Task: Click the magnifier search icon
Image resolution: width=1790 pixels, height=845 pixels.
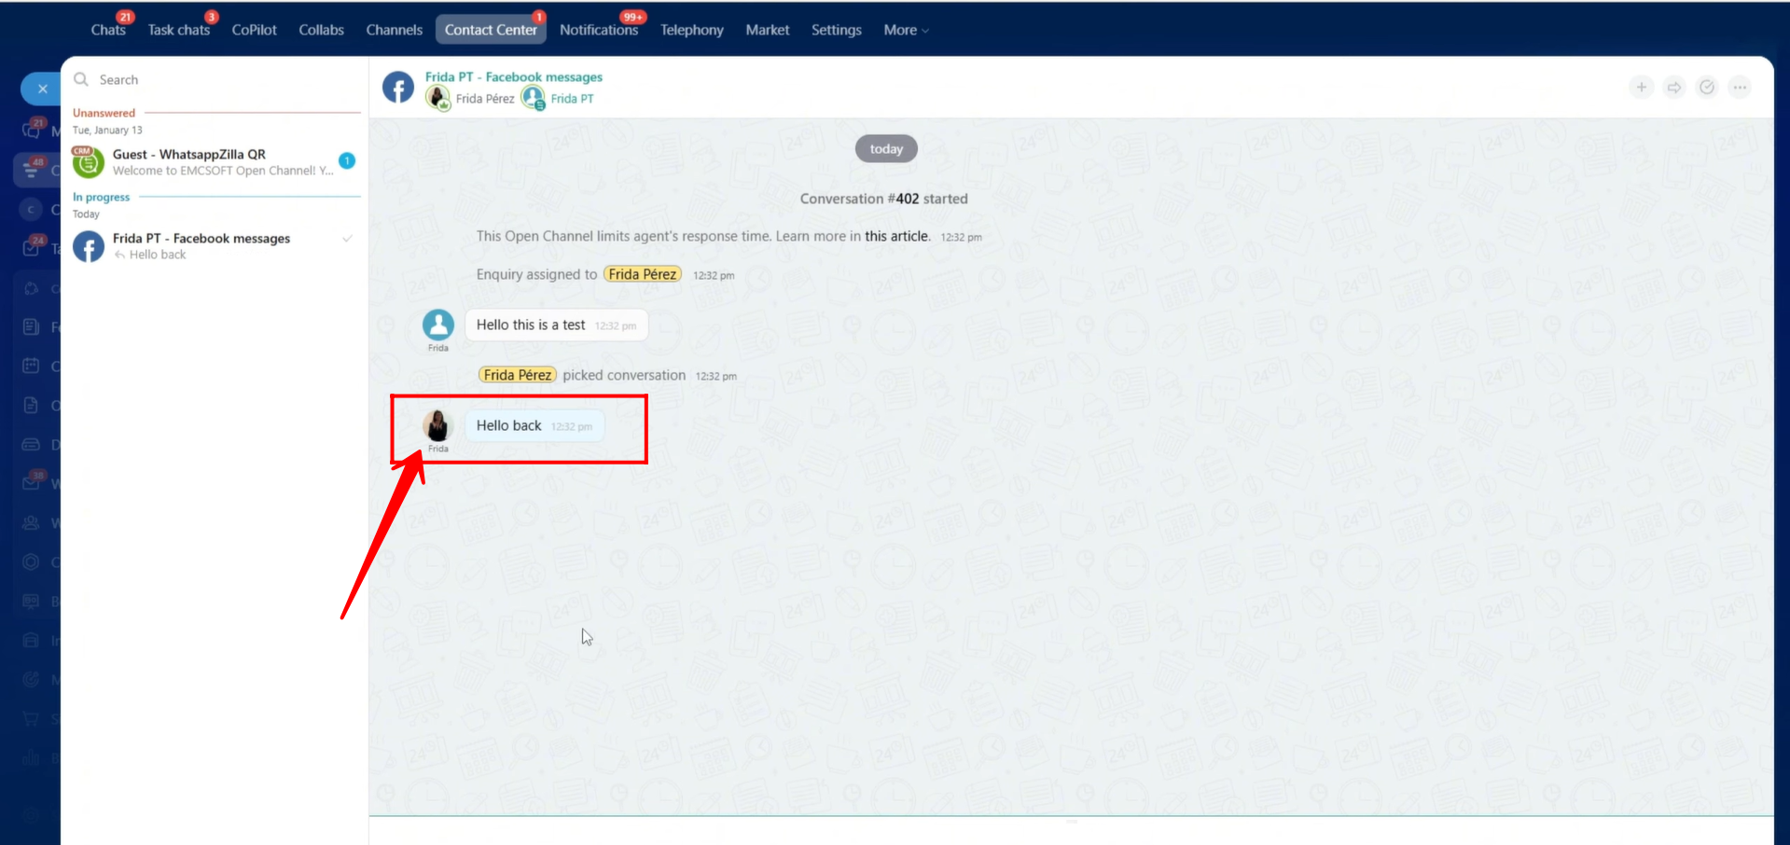Action: (x=81, y=80)
